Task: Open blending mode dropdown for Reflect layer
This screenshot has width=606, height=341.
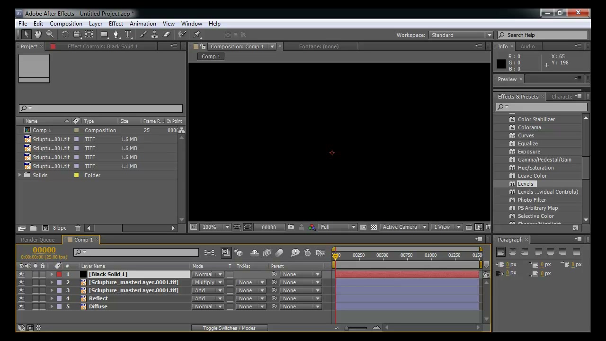Action: click(x=207, y=298)
